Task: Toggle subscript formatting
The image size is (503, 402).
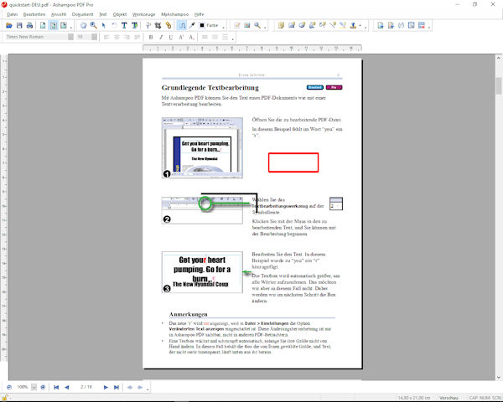Action: point(191,37)
